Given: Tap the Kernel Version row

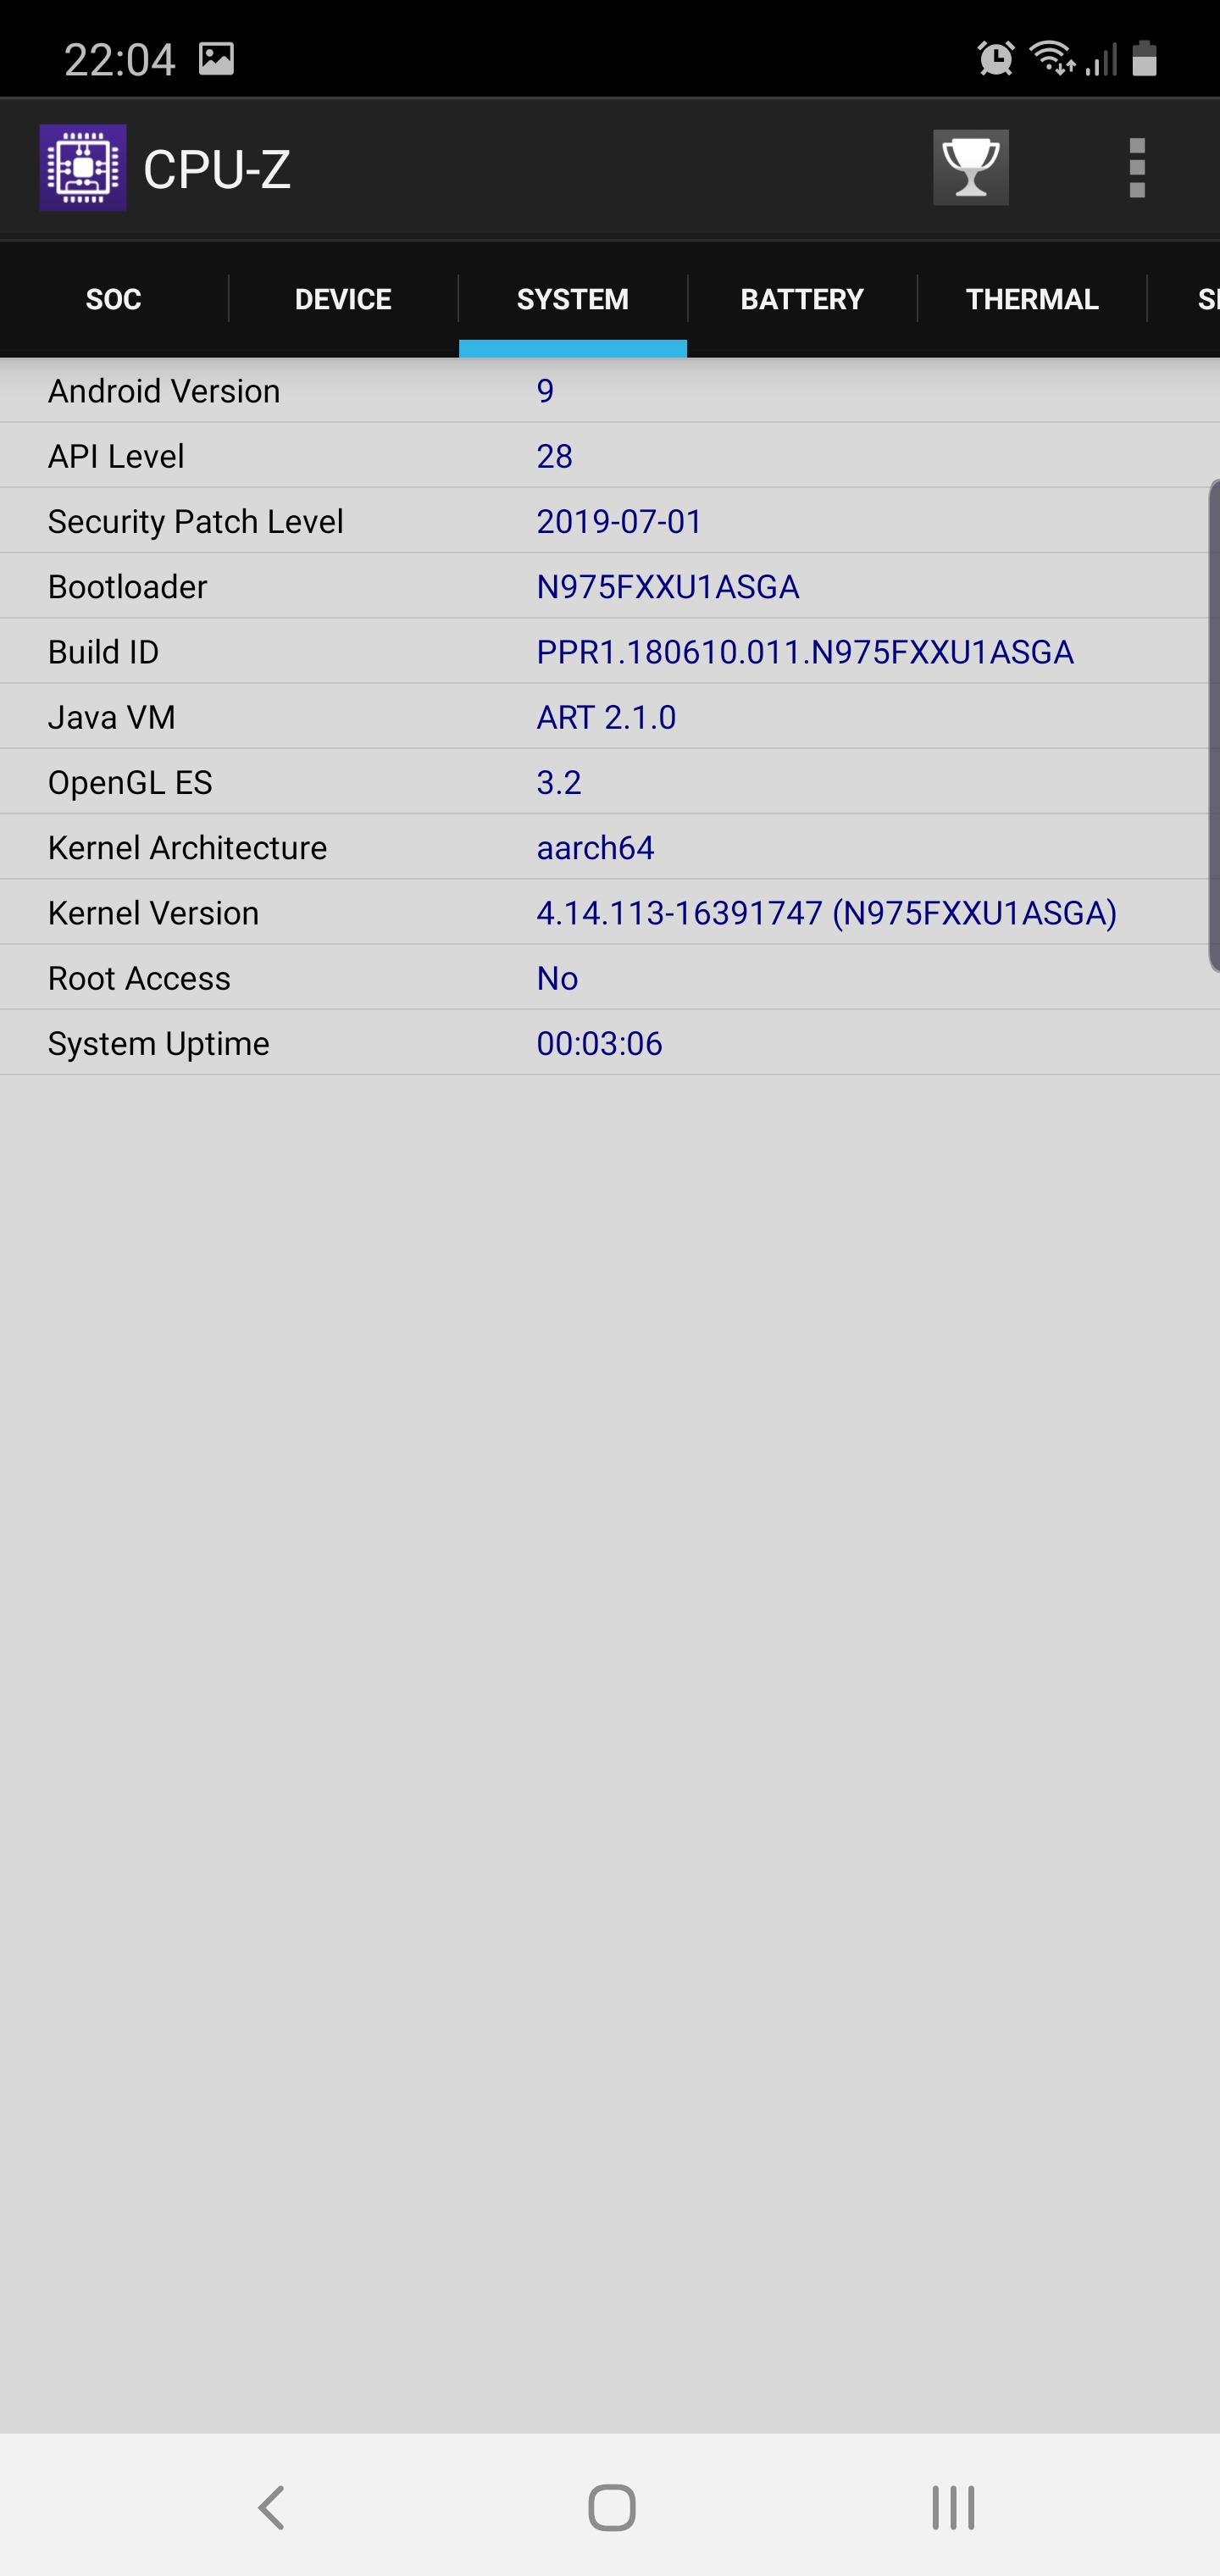Looking at the screenshot, I should click(x=610, y=912).
